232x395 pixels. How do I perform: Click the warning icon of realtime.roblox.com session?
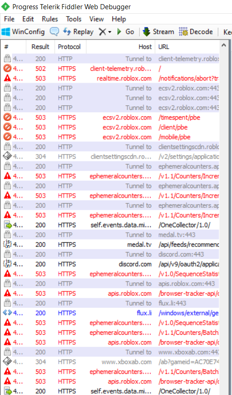[7, 78]
